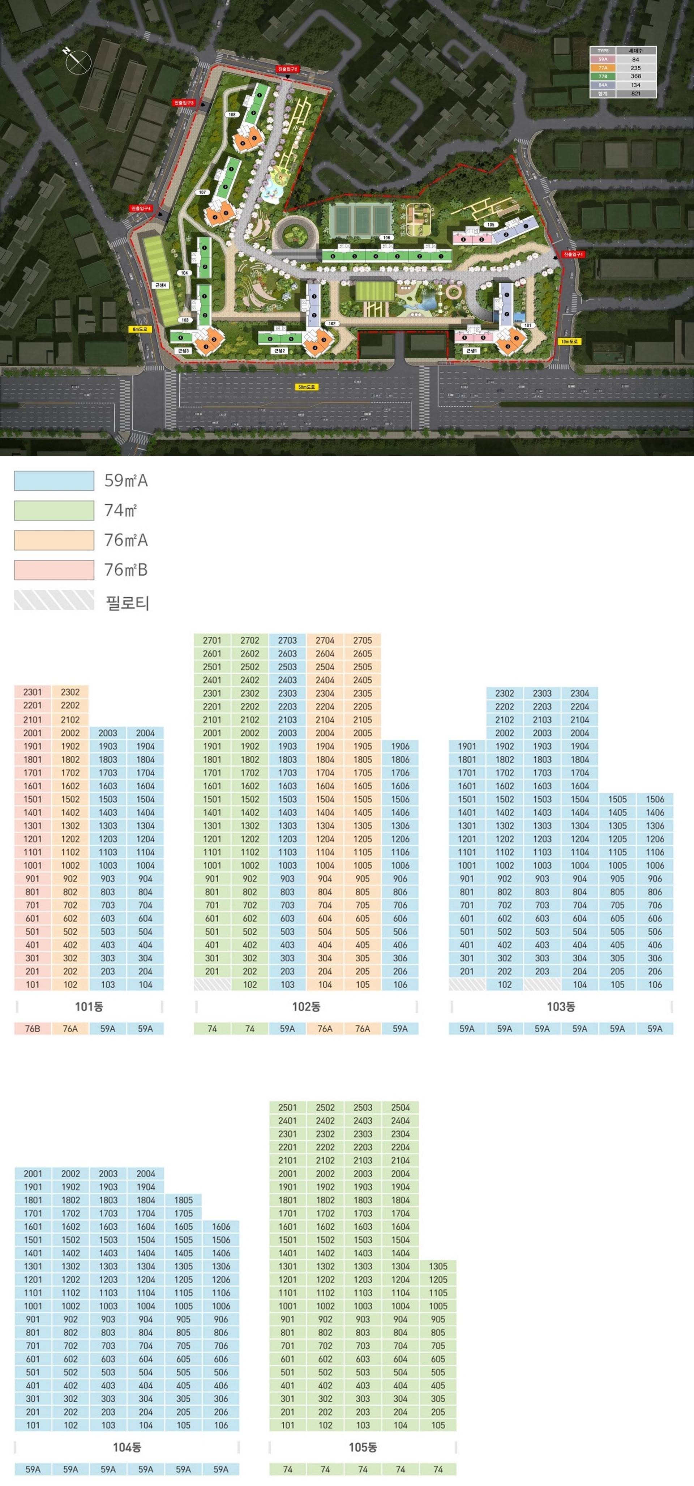The image size is (694, 1486).
Task: Click the '진출입구2' label on the map
Action: point(288,69)
